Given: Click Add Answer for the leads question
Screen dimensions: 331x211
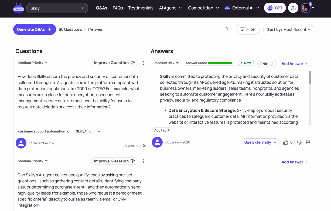Looking at the screenshot, I should point(295,162).
